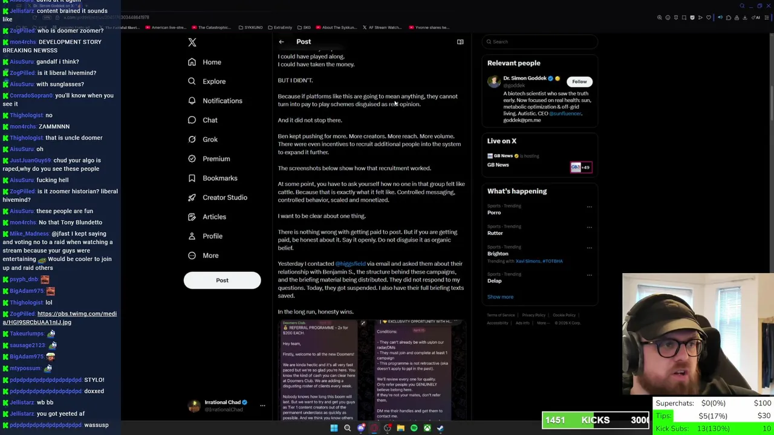Viewport: 774px width, 435px height.
Task: Open the ExtraEmily bookmarks folder
Action: 279,27
